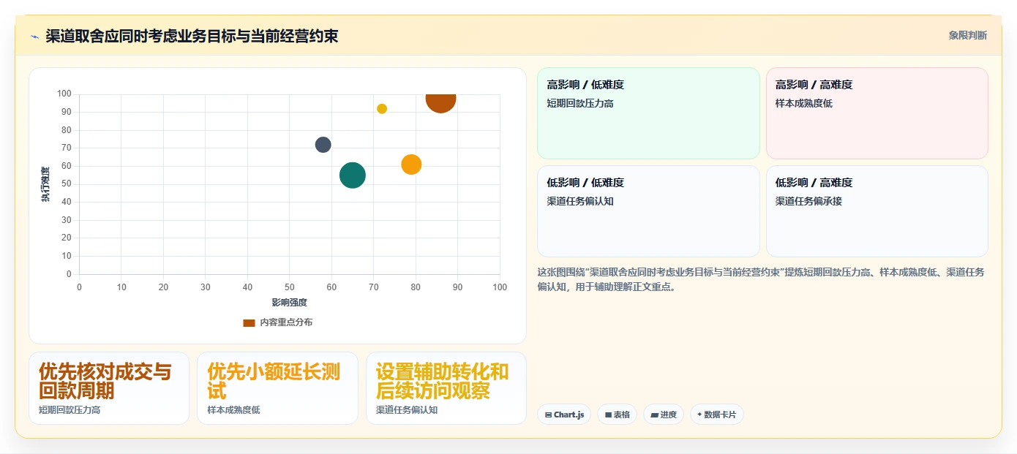Image resolution: width=1017 pixels, height=454 pixels.
Task: Click the 表格 tag chip
Action: pyautogui.click(x=618, y=415)
